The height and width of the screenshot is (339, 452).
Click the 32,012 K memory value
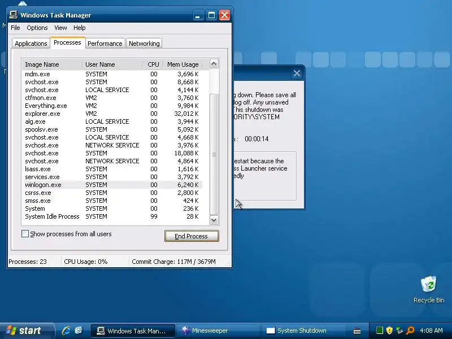click(x=186, y=114)
